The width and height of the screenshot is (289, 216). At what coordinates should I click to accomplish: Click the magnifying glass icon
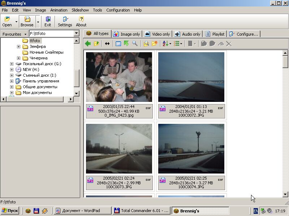click(x=135, y=44)
